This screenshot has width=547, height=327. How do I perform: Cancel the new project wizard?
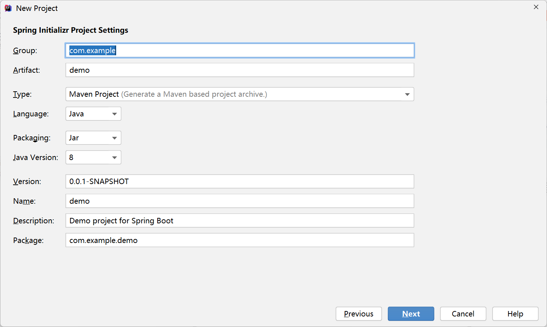click(463, 314)
